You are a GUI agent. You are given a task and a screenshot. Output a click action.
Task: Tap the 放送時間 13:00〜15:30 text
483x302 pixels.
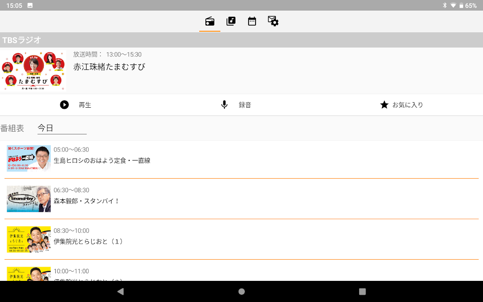click(107, 55)
